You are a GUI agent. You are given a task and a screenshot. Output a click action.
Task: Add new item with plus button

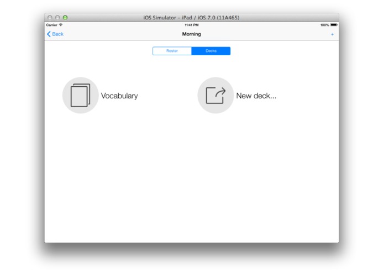332,34
